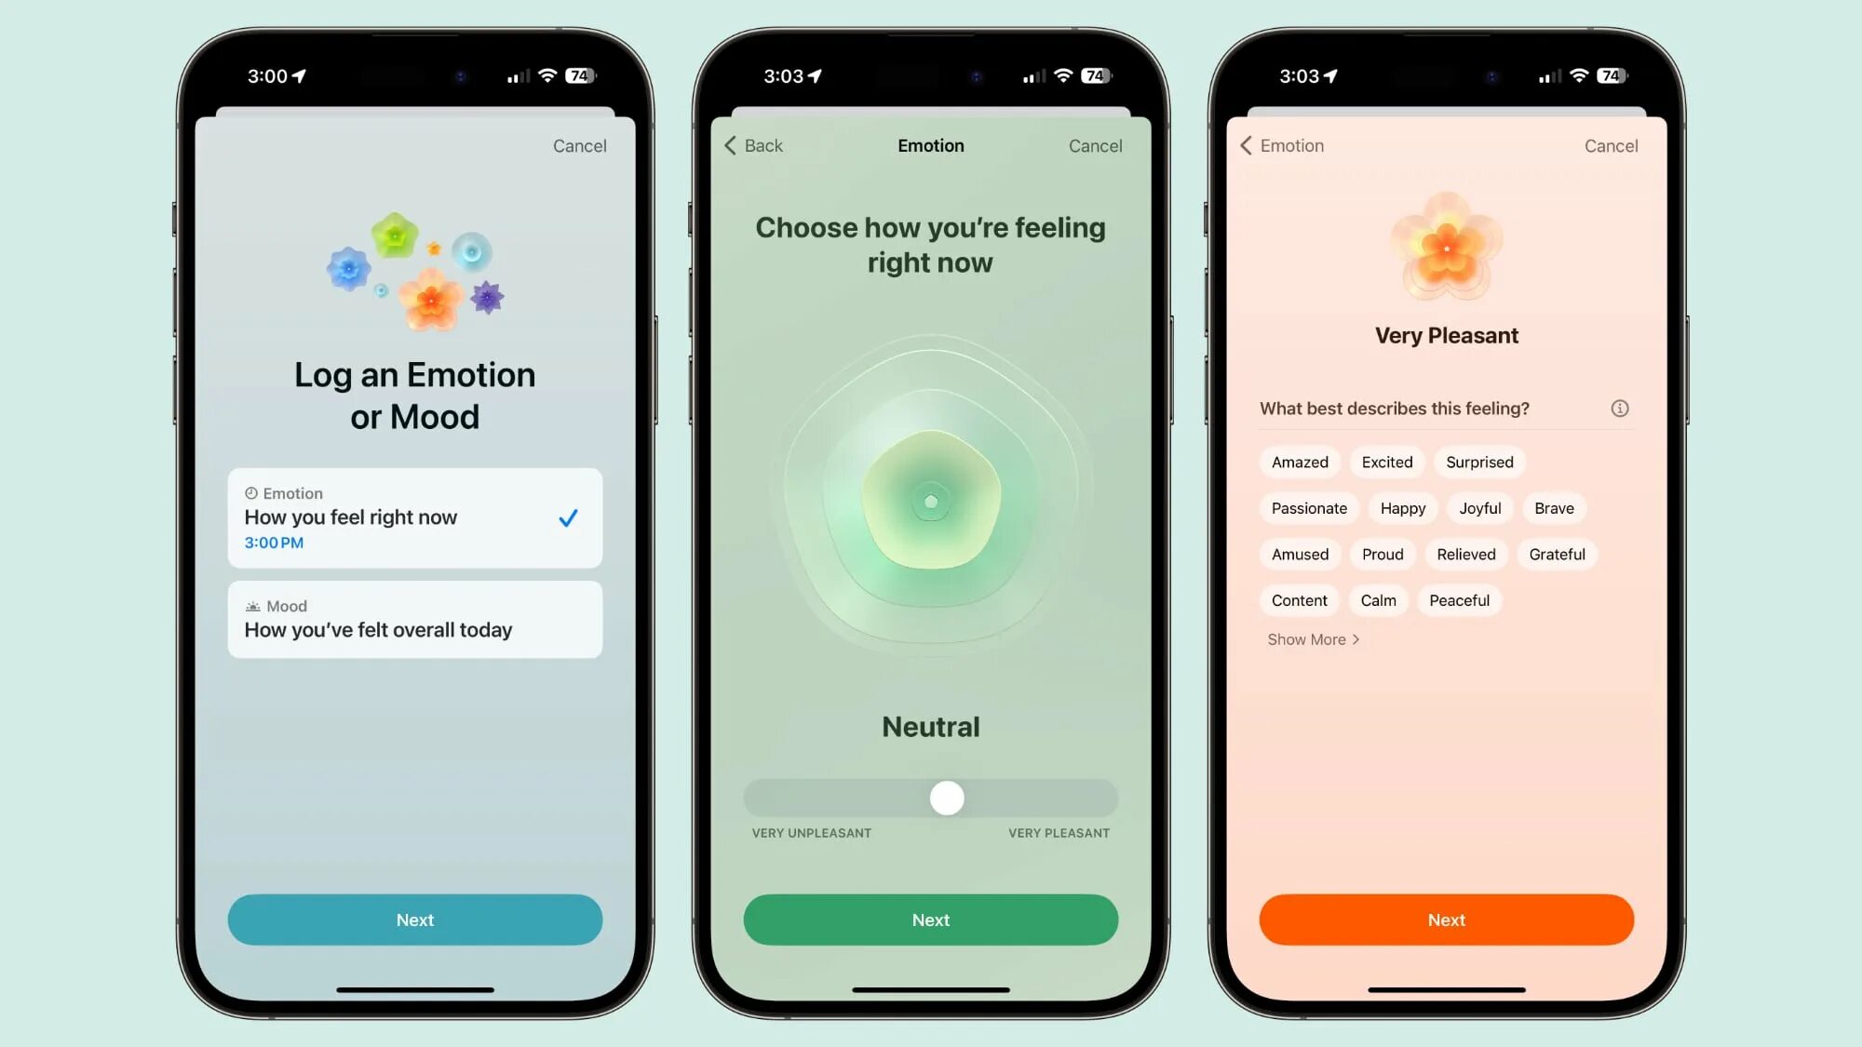This screenshot has width=1862, height=1047.
Task: Select the Mood icon in log screen
Action: pyautogui.click(x=250, y=605)
